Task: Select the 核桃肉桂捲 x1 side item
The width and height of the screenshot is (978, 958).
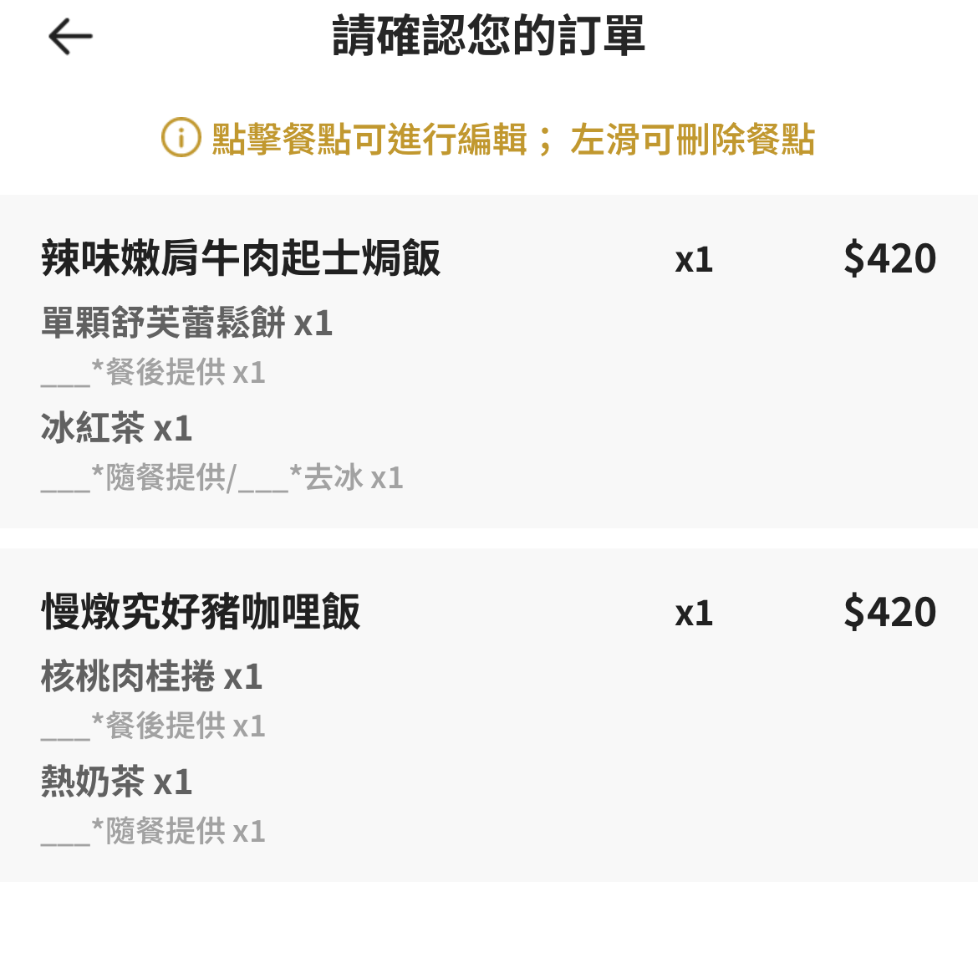Action: (152, 677)
